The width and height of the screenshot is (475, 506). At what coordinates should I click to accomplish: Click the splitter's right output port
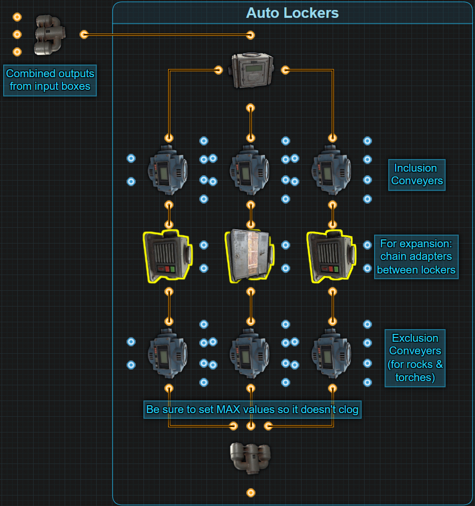285,70
